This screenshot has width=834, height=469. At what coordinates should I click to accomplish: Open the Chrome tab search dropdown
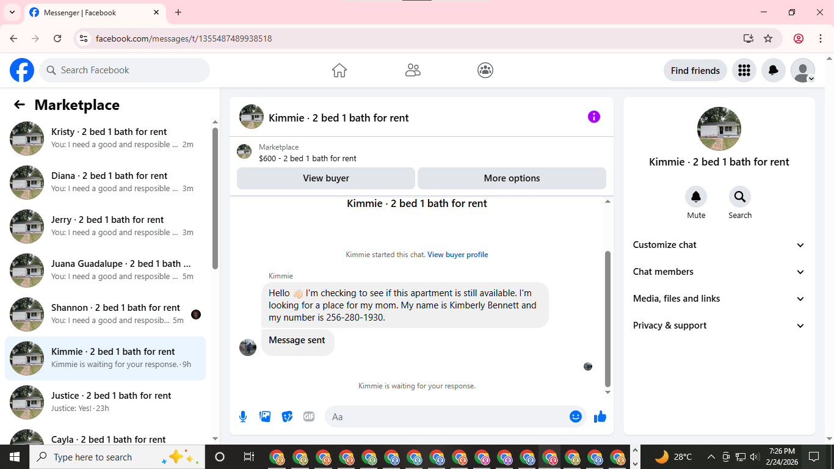pos(12,12)
